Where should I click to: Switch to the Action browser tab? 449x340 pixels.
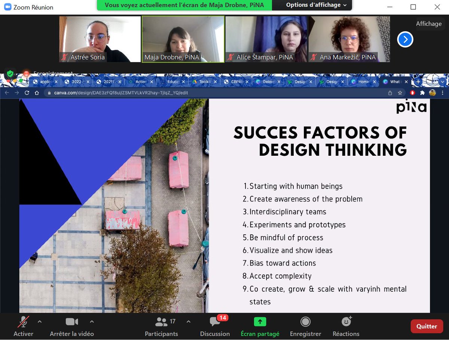tap(141, 82)
